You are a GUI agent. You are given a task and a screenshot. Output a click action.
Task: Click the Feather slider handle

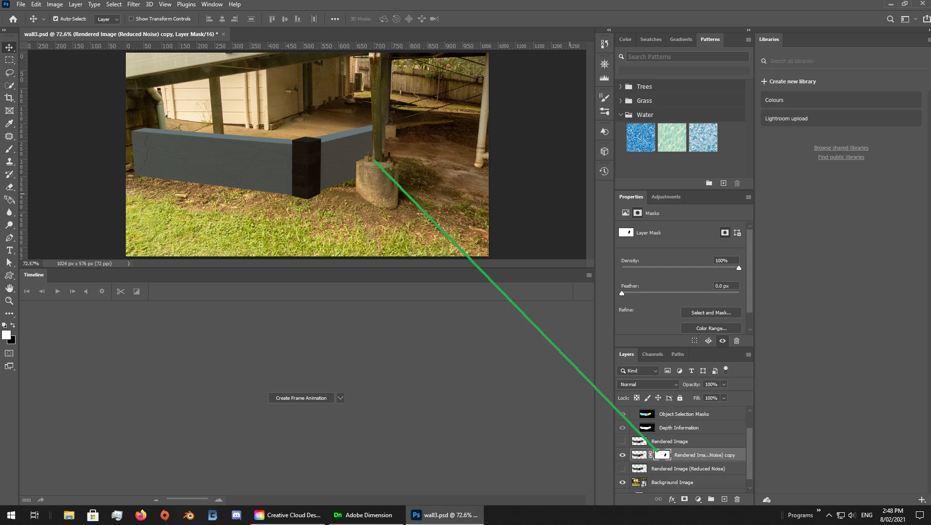(622, 293)
